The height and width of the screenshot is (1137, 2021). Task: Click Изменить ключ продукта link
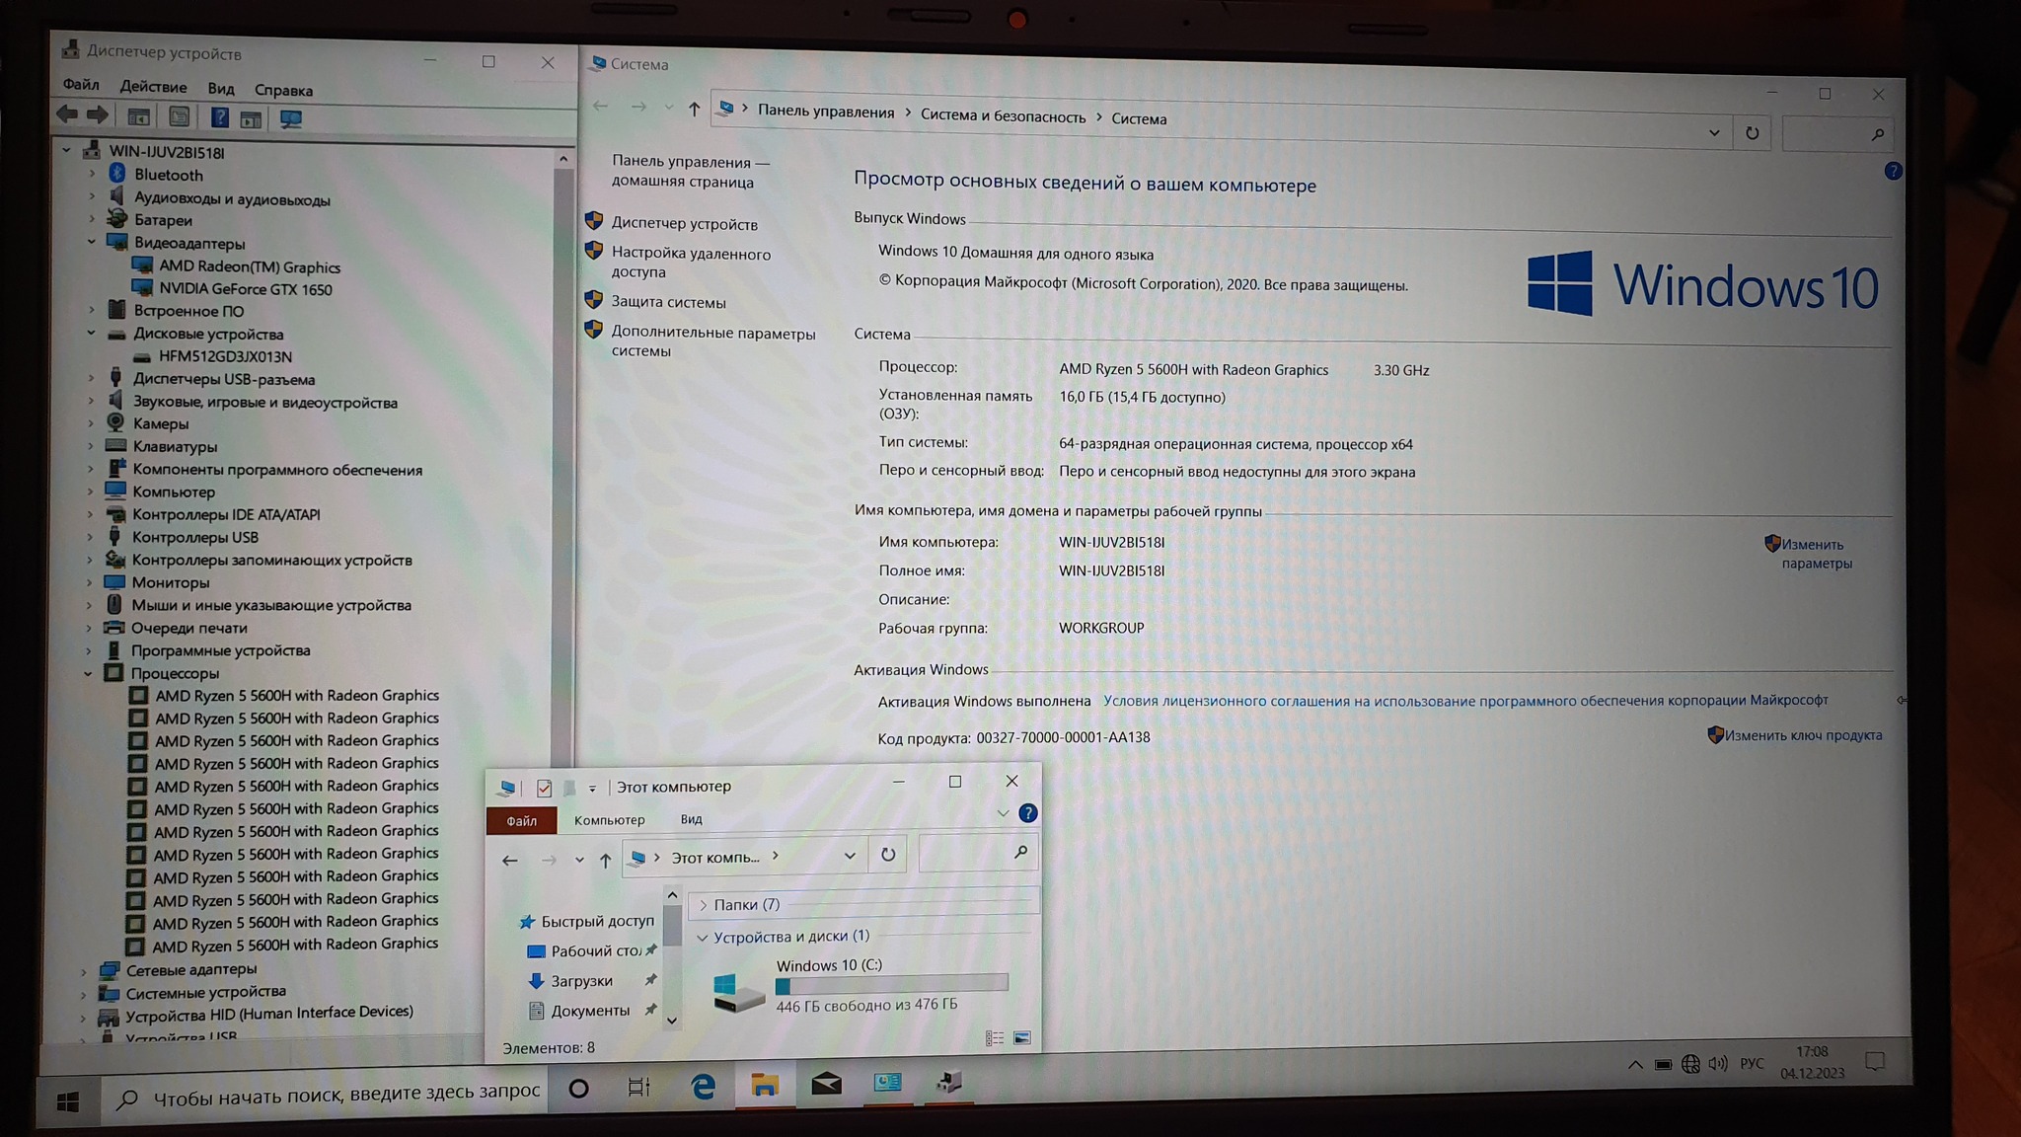coord(1802,735)
